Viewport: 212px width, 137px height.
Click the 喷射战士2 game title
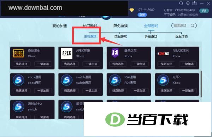35,104
